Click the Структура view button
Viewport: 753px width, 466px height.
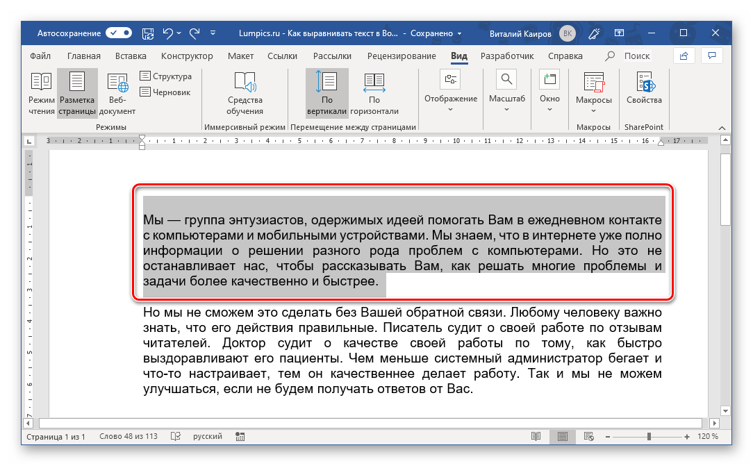[165, 76]
